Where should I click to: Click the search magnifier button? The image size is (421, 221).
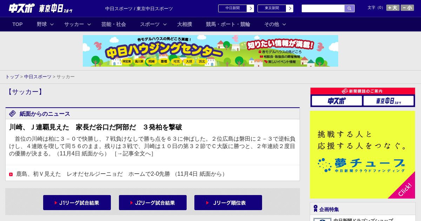349,8
